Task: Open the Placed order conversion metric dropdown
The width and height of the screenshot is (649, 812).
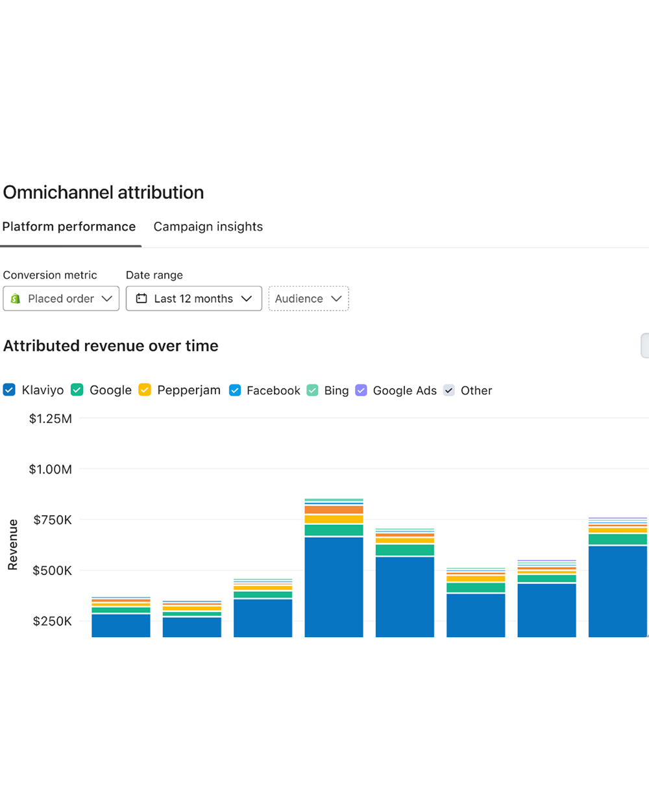Action: click(61, 299)
